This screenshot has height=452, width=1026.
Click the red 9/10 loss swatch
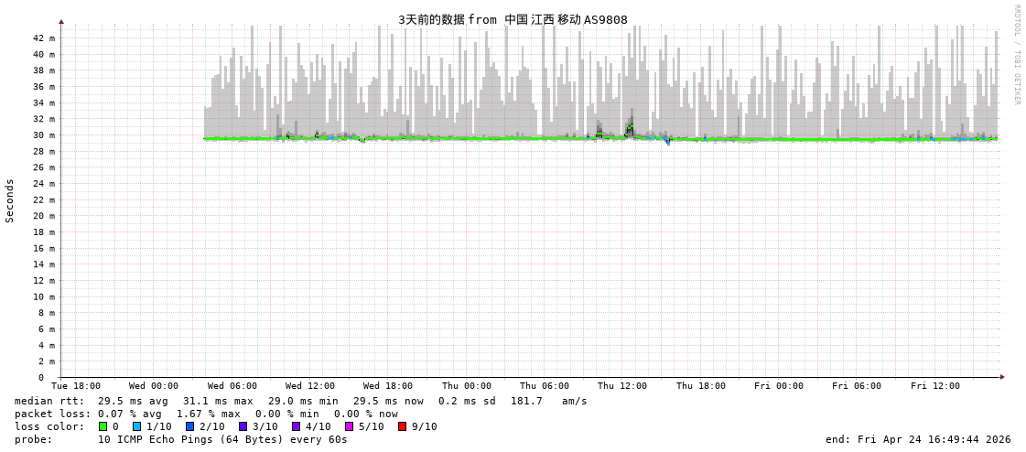(402, 426)
